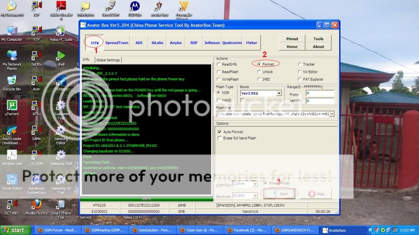
Task: Expand the Boots version Ver3.952 dropdown
Action: [279, 93]
